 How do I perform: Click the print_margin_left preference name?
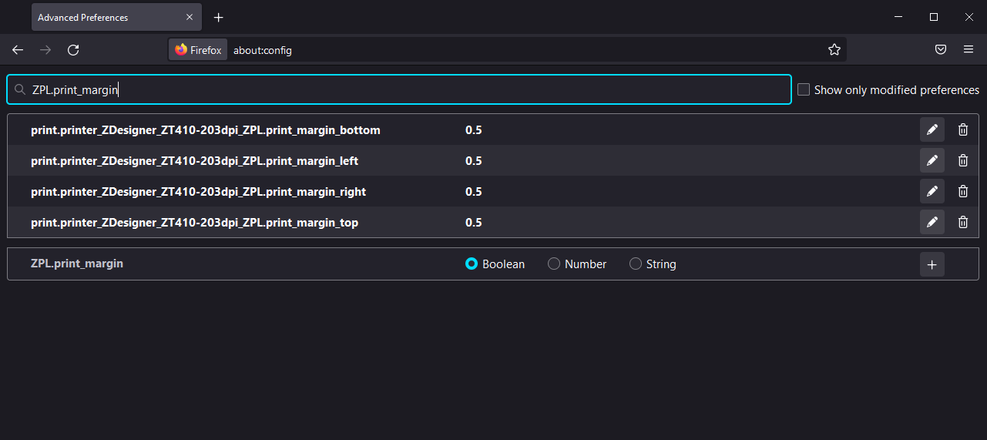pos(194,161)
